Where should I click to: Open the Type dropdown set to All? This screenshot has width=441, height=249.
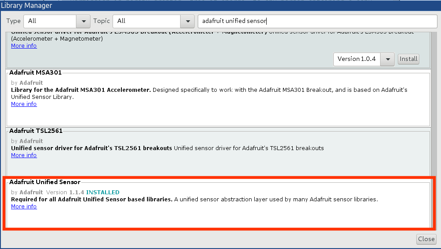click(x=57, y=21)
